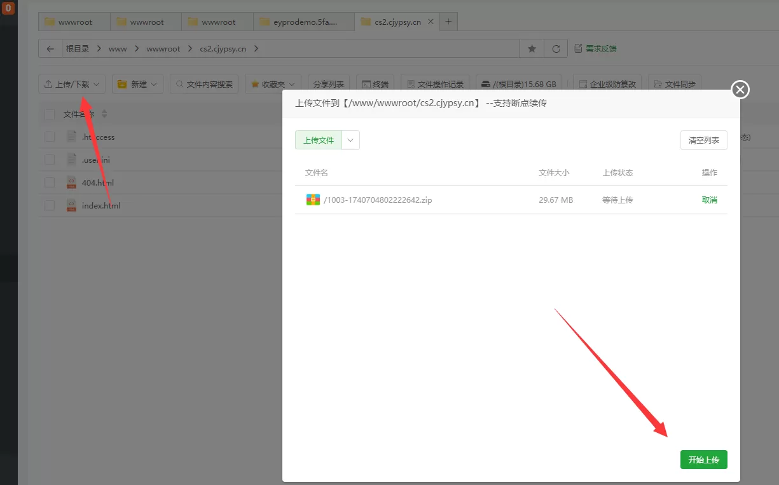This screenshot has height=485, width=779.
Task: Click the zip file icon in the upload list
Action: pyautogui.click(x=313, y=200)
